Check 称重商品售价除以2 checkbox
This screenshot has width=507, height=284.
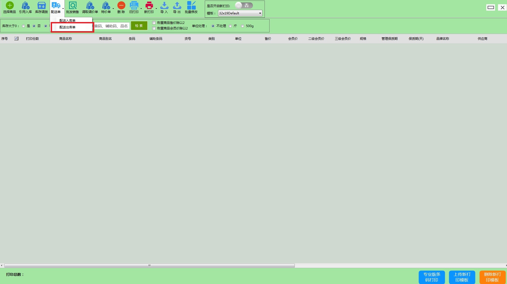click(154, 23)
